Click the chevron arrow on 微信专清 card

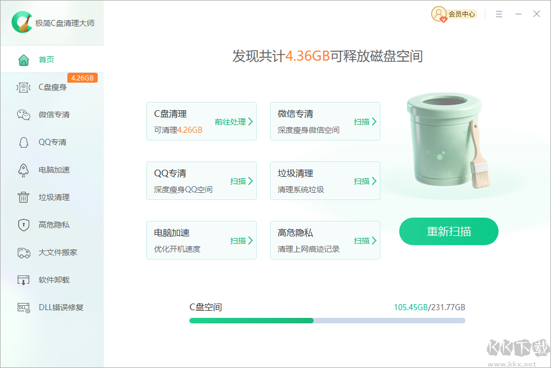pos(374,122)
